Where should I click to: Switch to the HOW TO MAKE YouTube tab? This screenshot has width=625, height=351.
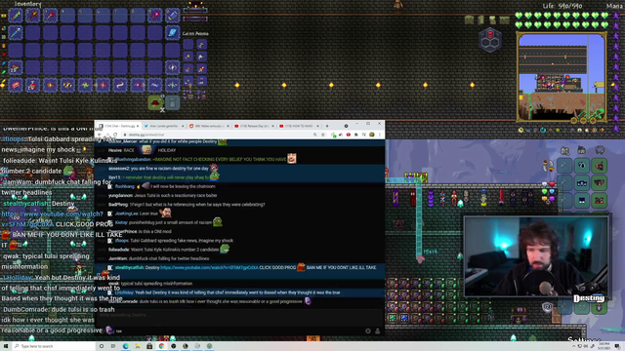tap(299, 126)
